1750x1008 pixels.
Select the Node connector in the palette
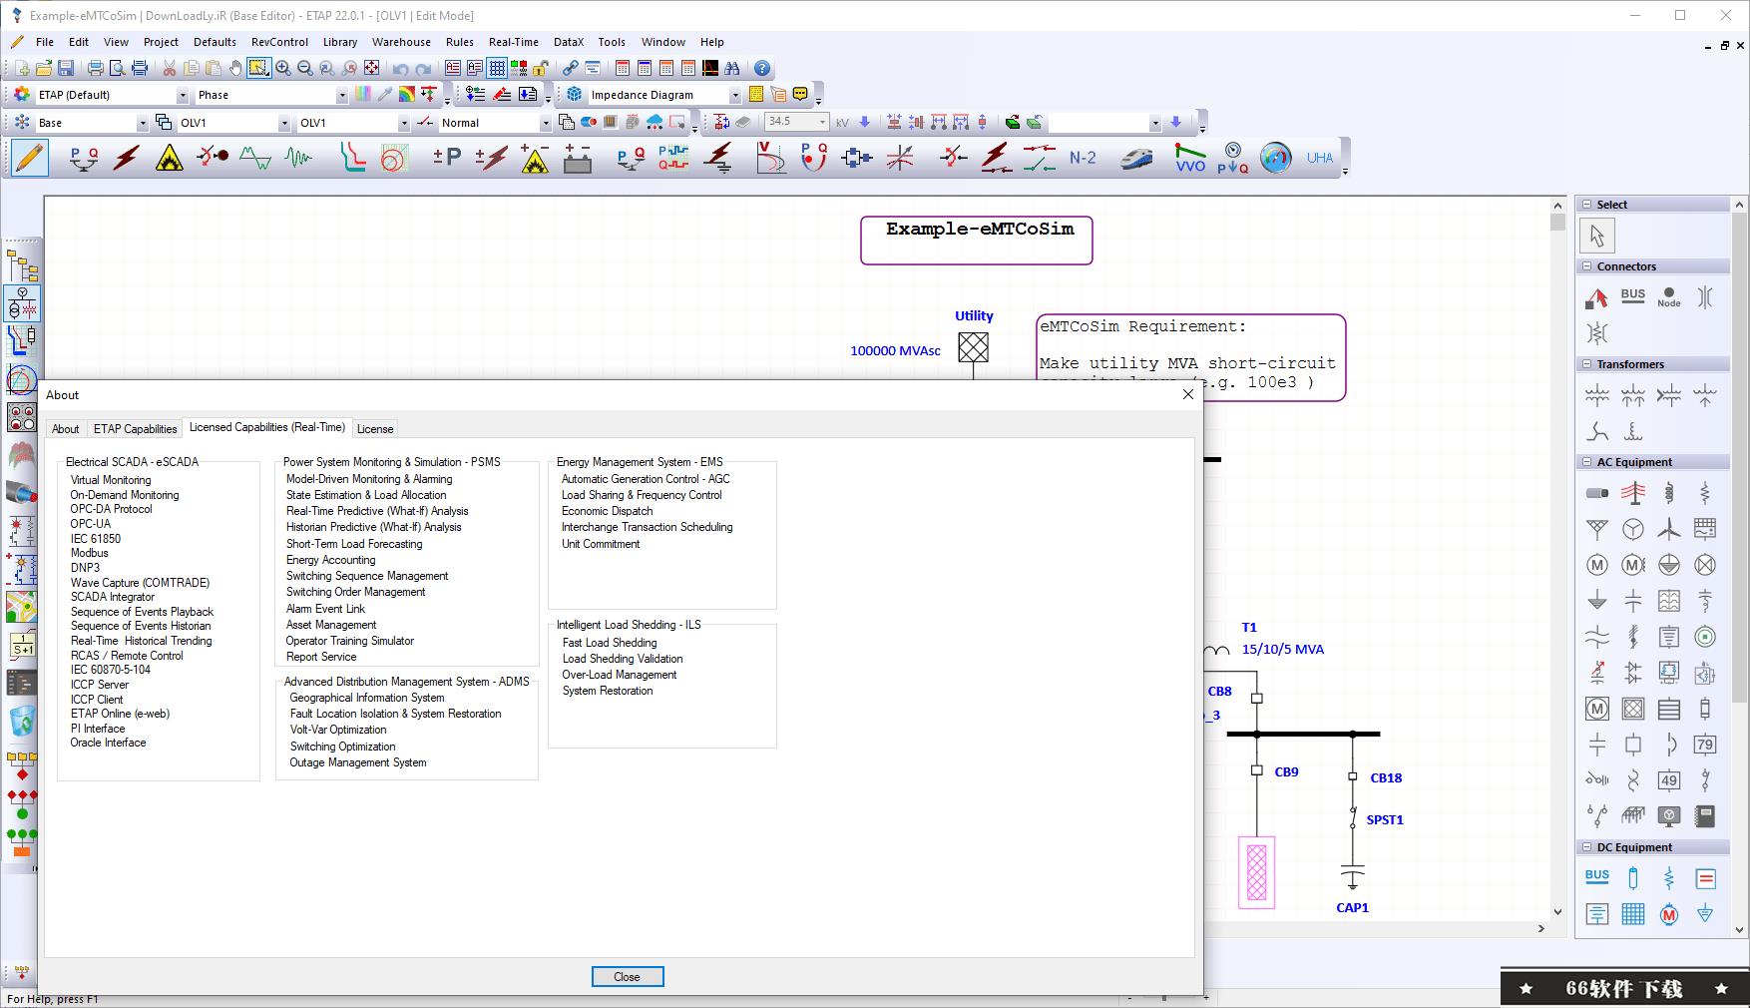point(1669,296)
